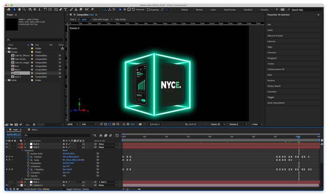Pick the Type tool
Screen dimensions: 328x196
(66, 9)
